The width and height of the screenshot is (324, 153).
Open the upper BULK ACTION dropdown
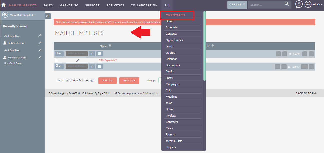[x=77, y=53]
